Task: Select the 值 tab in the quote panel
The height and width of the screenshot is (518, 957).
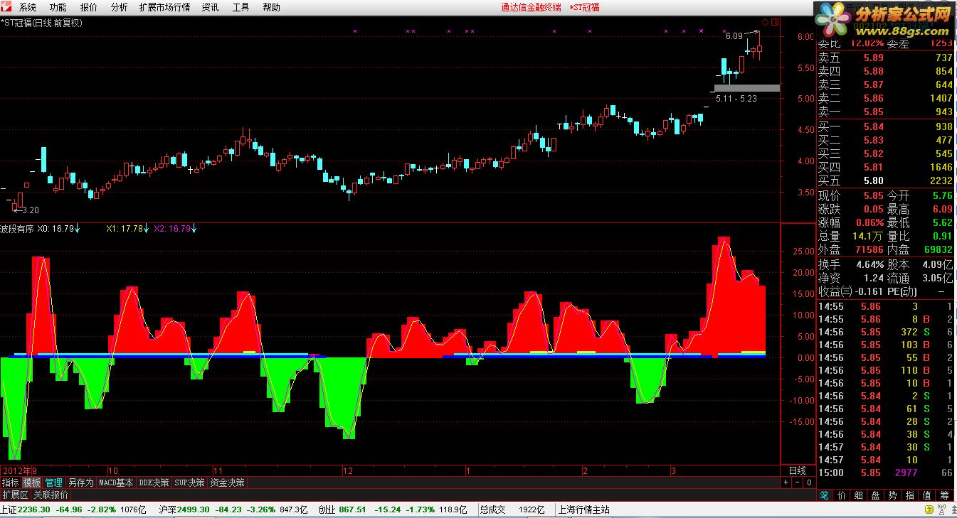Action: [x=927, y=495]
